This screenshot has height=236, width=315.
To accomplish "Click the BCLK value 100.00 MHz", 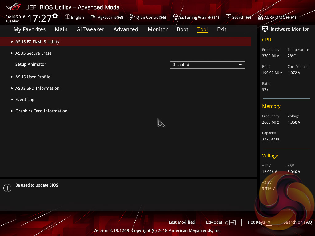I will [272, 73].
